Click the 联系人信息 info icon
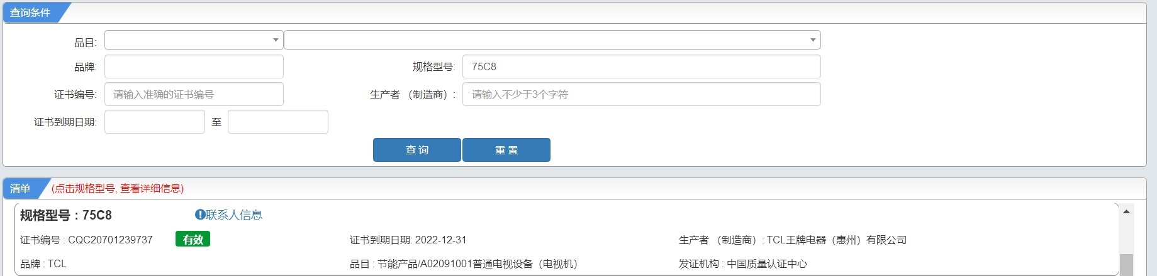Viewport: 1157px width, 276px height. coord(200,215)
